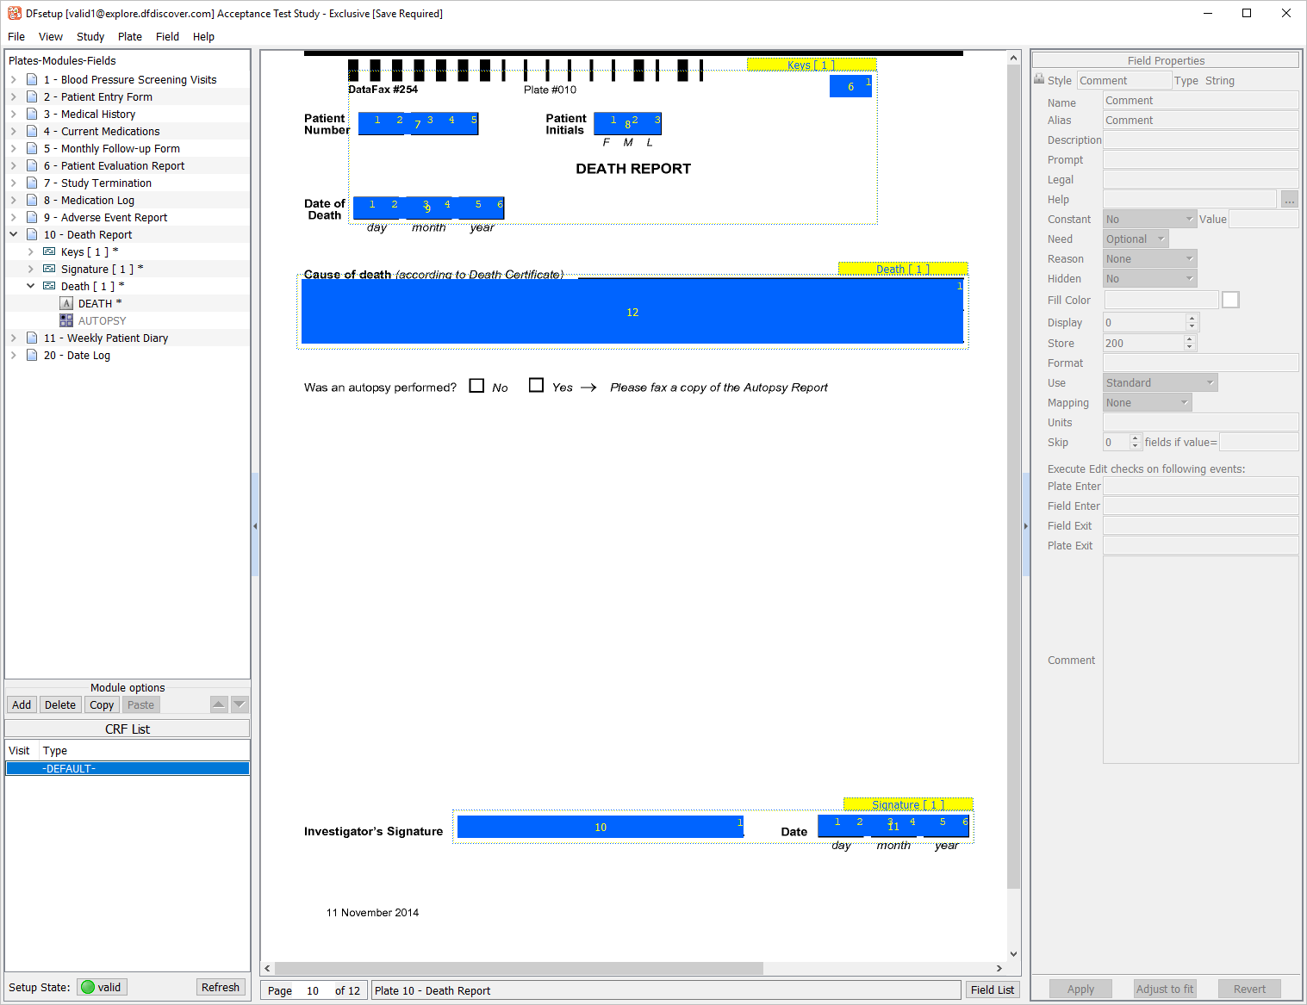Expand the Medical History plate
The width and height of the screenshot is (1307, 1005).
(x=14, y=114)
